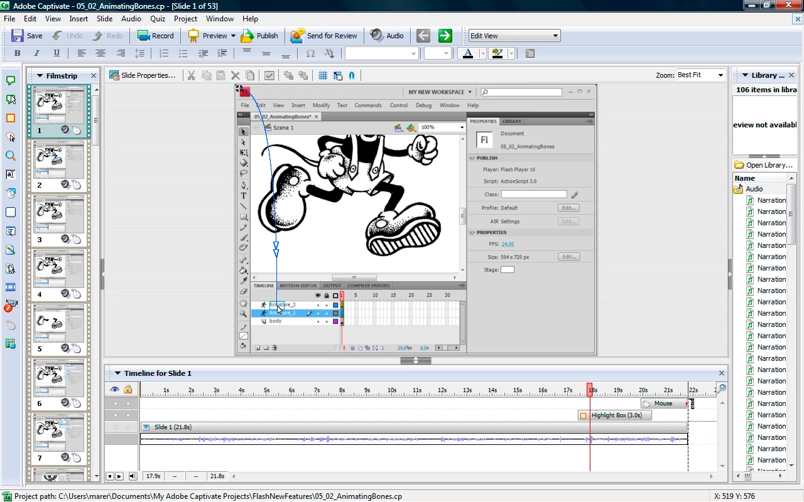Open the Preview dropdown arrow

pos(233,36)
